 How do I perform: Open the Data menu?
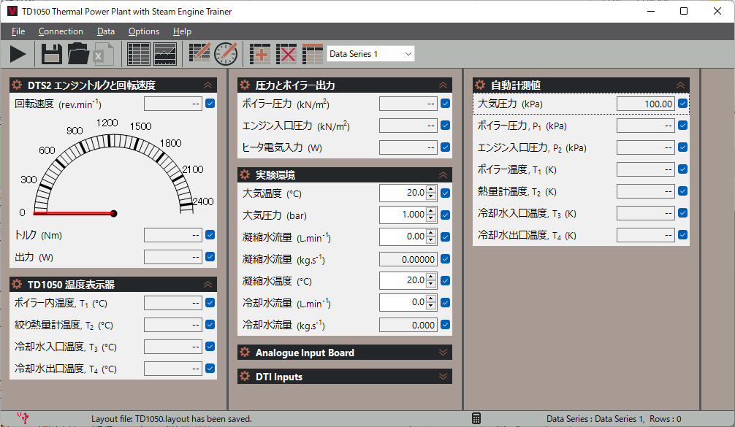pyautogui.click(x=106, y=31)
